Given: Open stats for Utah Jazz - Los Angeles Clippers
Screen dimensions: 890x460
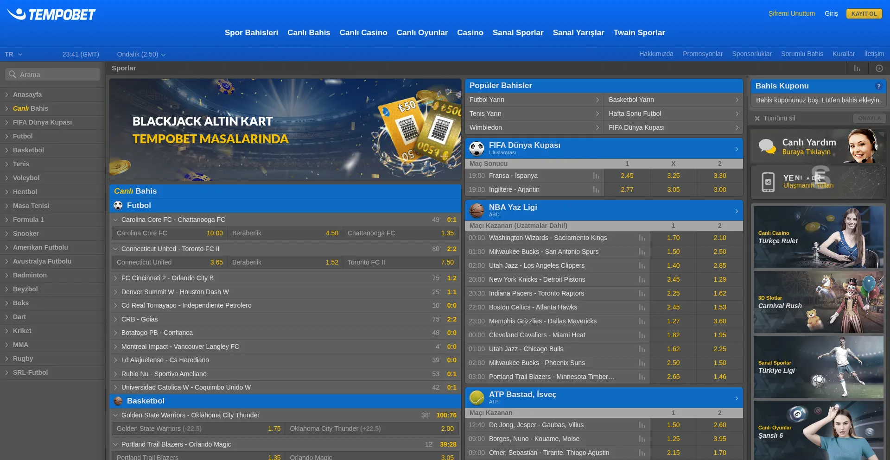Looking at the screenshot, I should coord(642,266).
